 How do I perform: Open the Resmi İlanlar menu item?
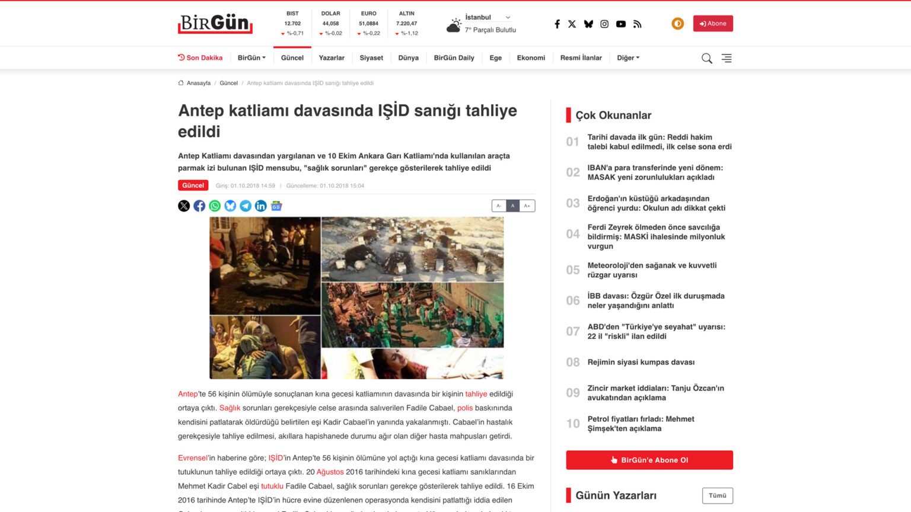581,58
